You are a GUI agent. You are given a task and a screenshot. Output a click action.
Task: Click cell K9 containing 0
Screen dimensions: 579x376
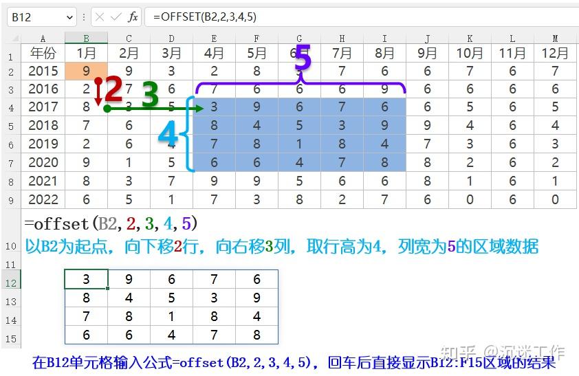[470, 199]
